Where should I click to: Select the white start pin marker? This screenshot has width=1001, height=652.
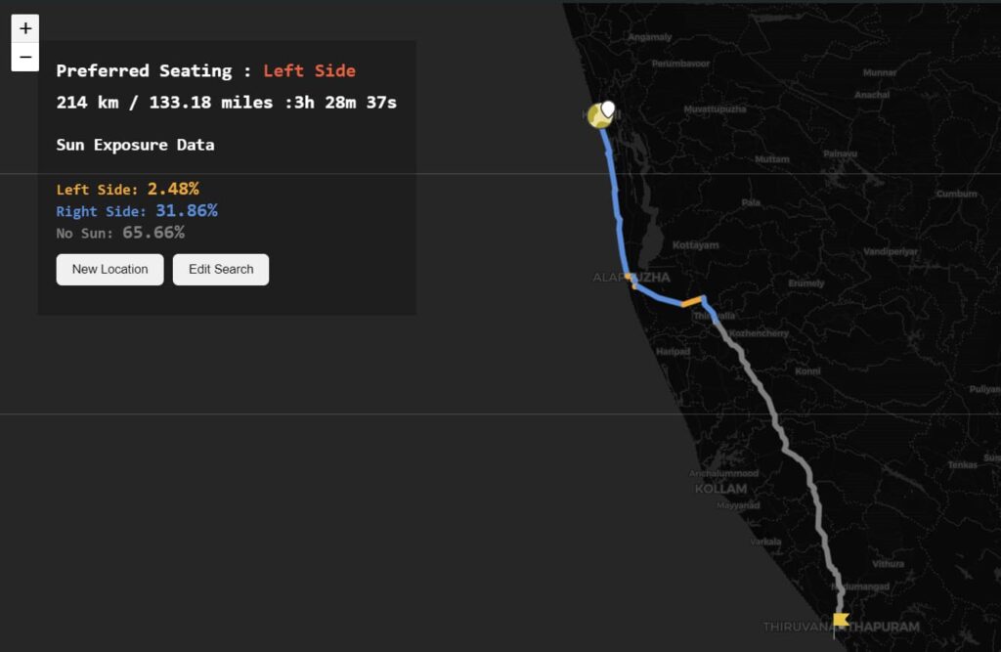click(x=608, y=109)
